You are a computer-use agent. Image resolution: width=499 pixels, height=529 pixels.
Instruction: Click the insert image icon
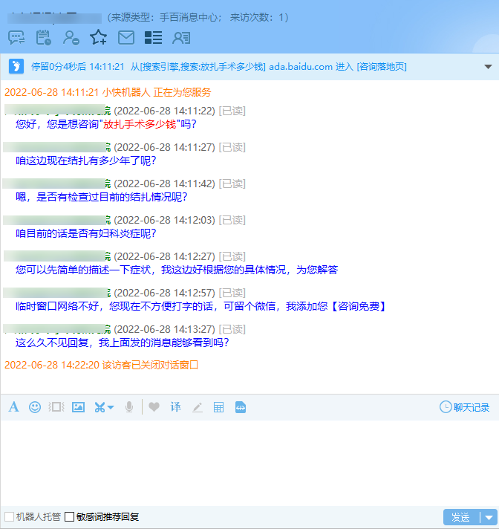tap(78, 407)
